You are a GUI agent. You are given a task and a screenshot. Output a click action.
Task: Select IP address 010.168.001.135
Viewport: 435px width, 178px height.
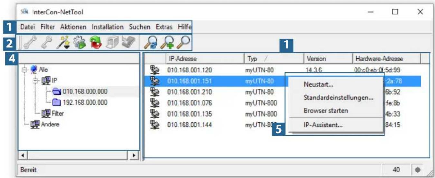click(189, 114)
